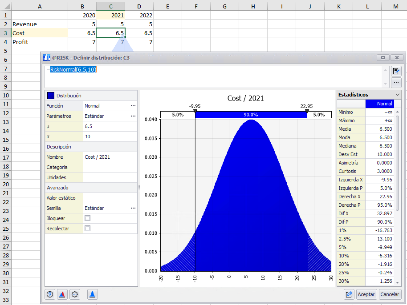407x305 pixels.
Task: Open the Semilla Estándar ellipsis options
Action: 133,208
